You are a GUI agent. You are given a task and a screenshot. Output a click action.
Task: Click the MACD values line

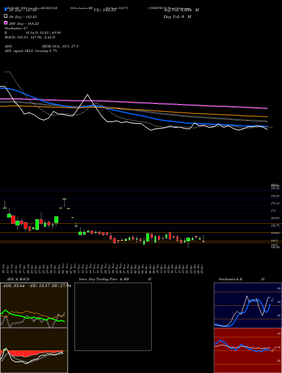[30, 37]
